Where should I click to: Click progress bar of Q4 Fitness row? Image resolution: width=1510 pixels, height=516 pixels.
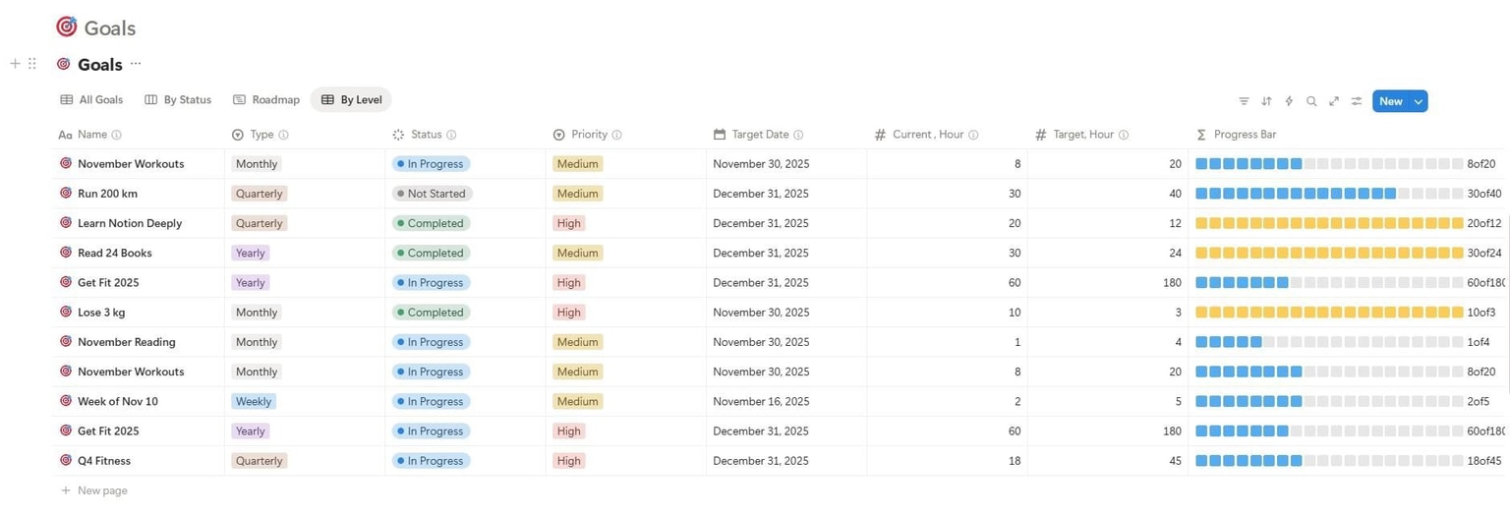tap(1349, 461)
